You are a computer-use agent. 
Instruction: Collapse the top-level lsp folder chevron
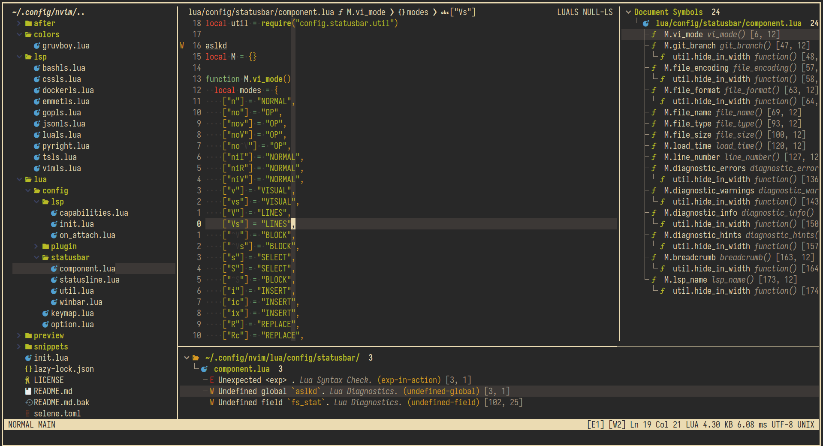pos(19,57)
